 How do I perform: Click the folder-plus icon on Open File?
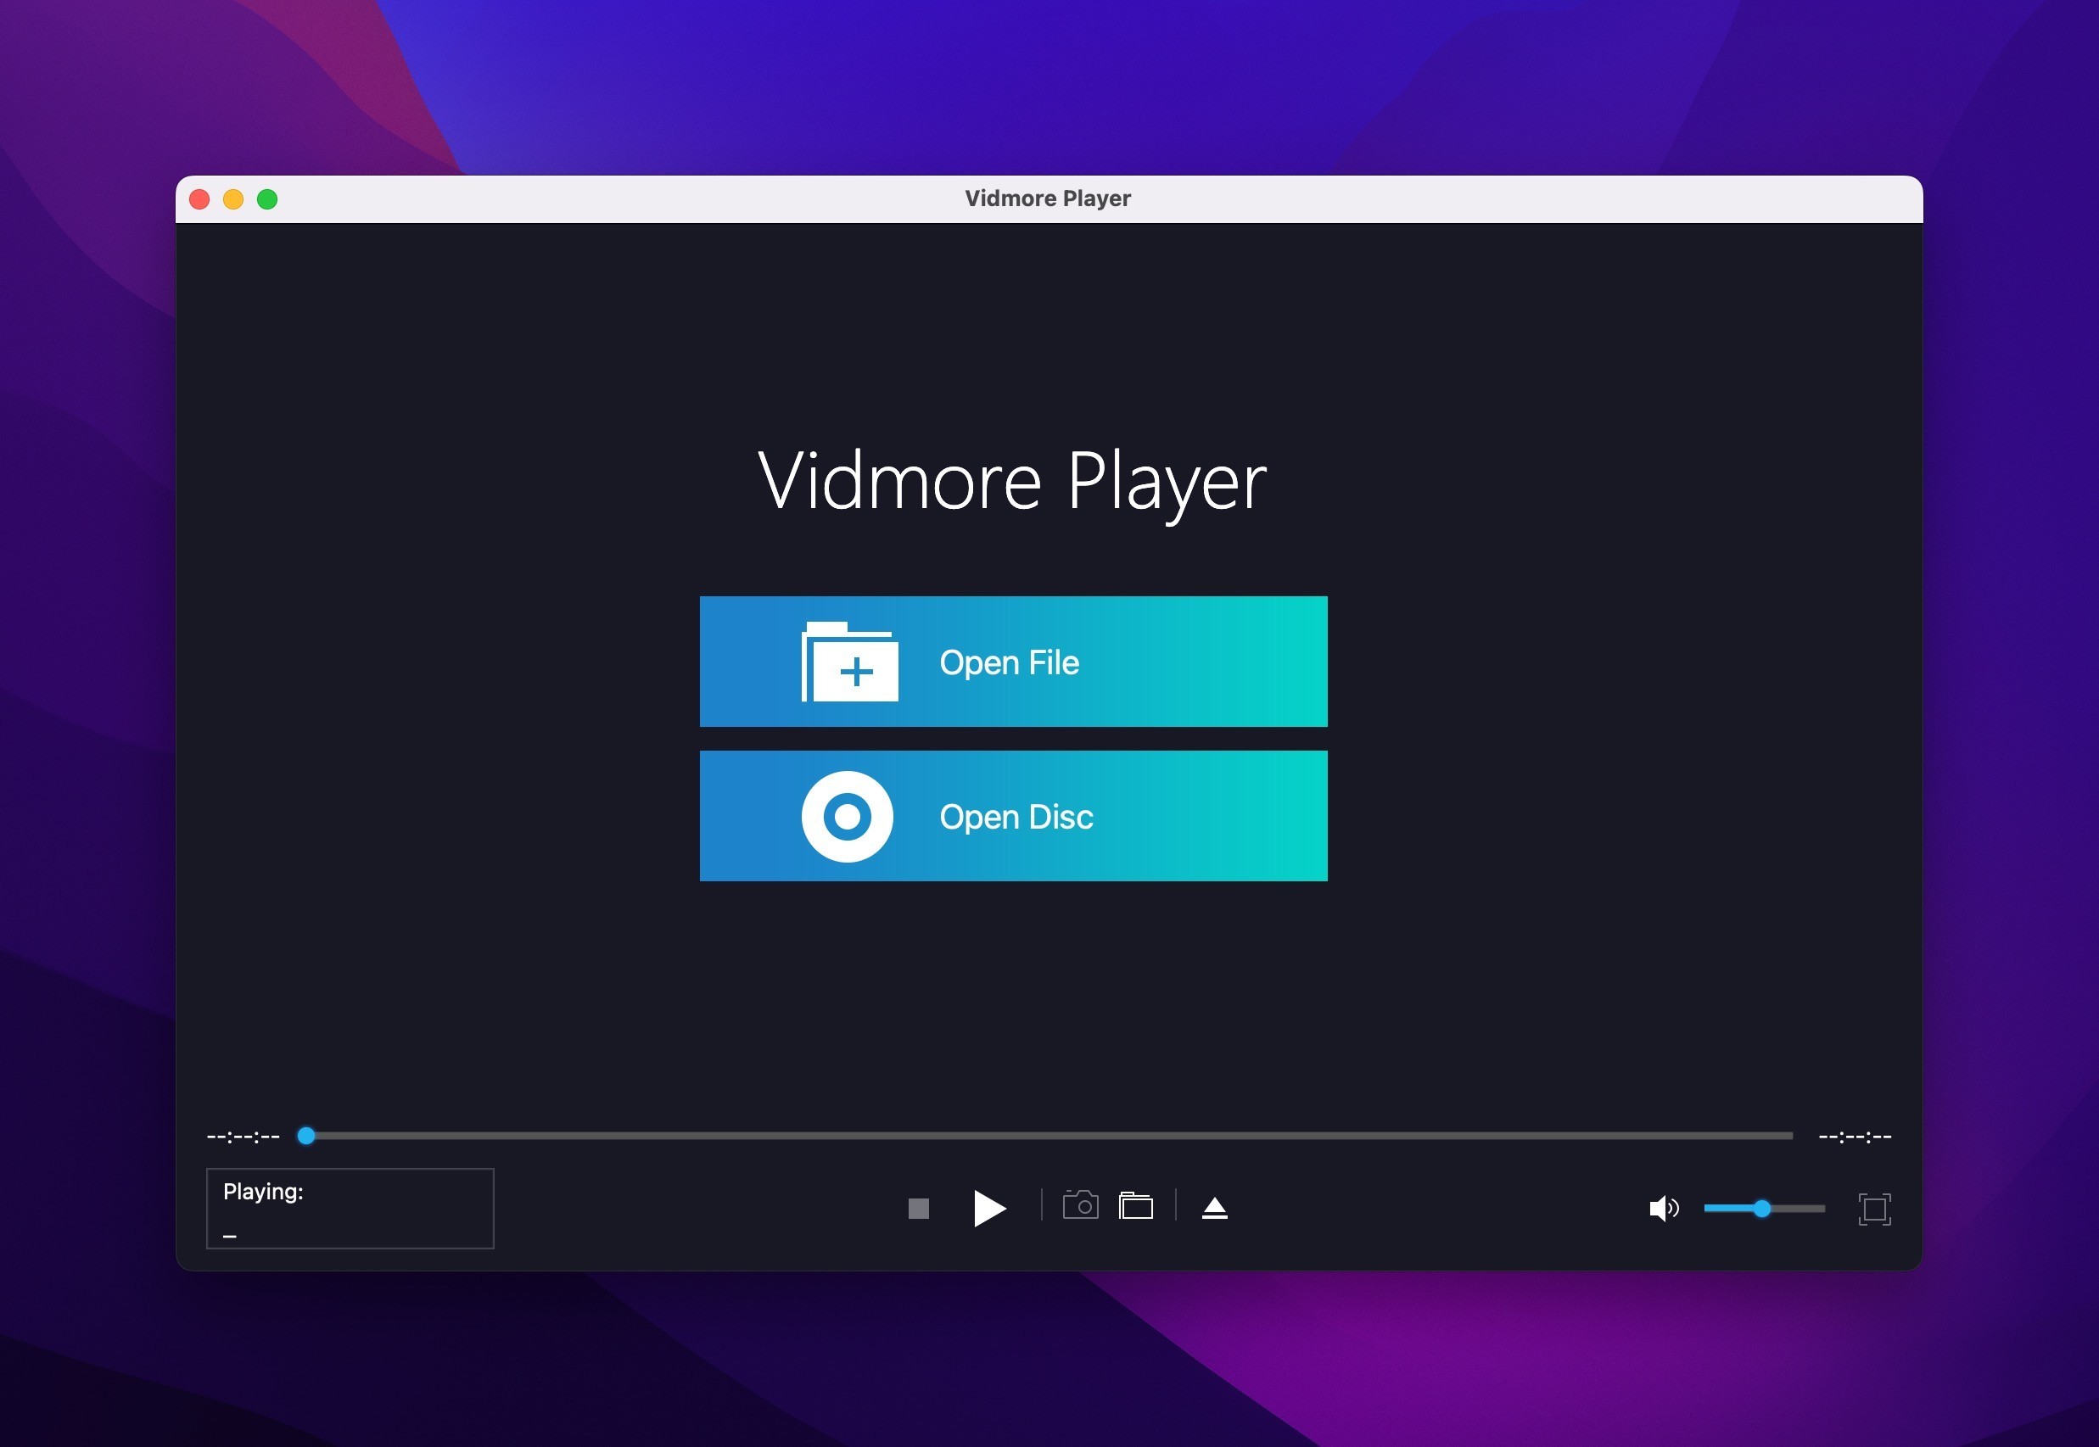pos(849,662)
